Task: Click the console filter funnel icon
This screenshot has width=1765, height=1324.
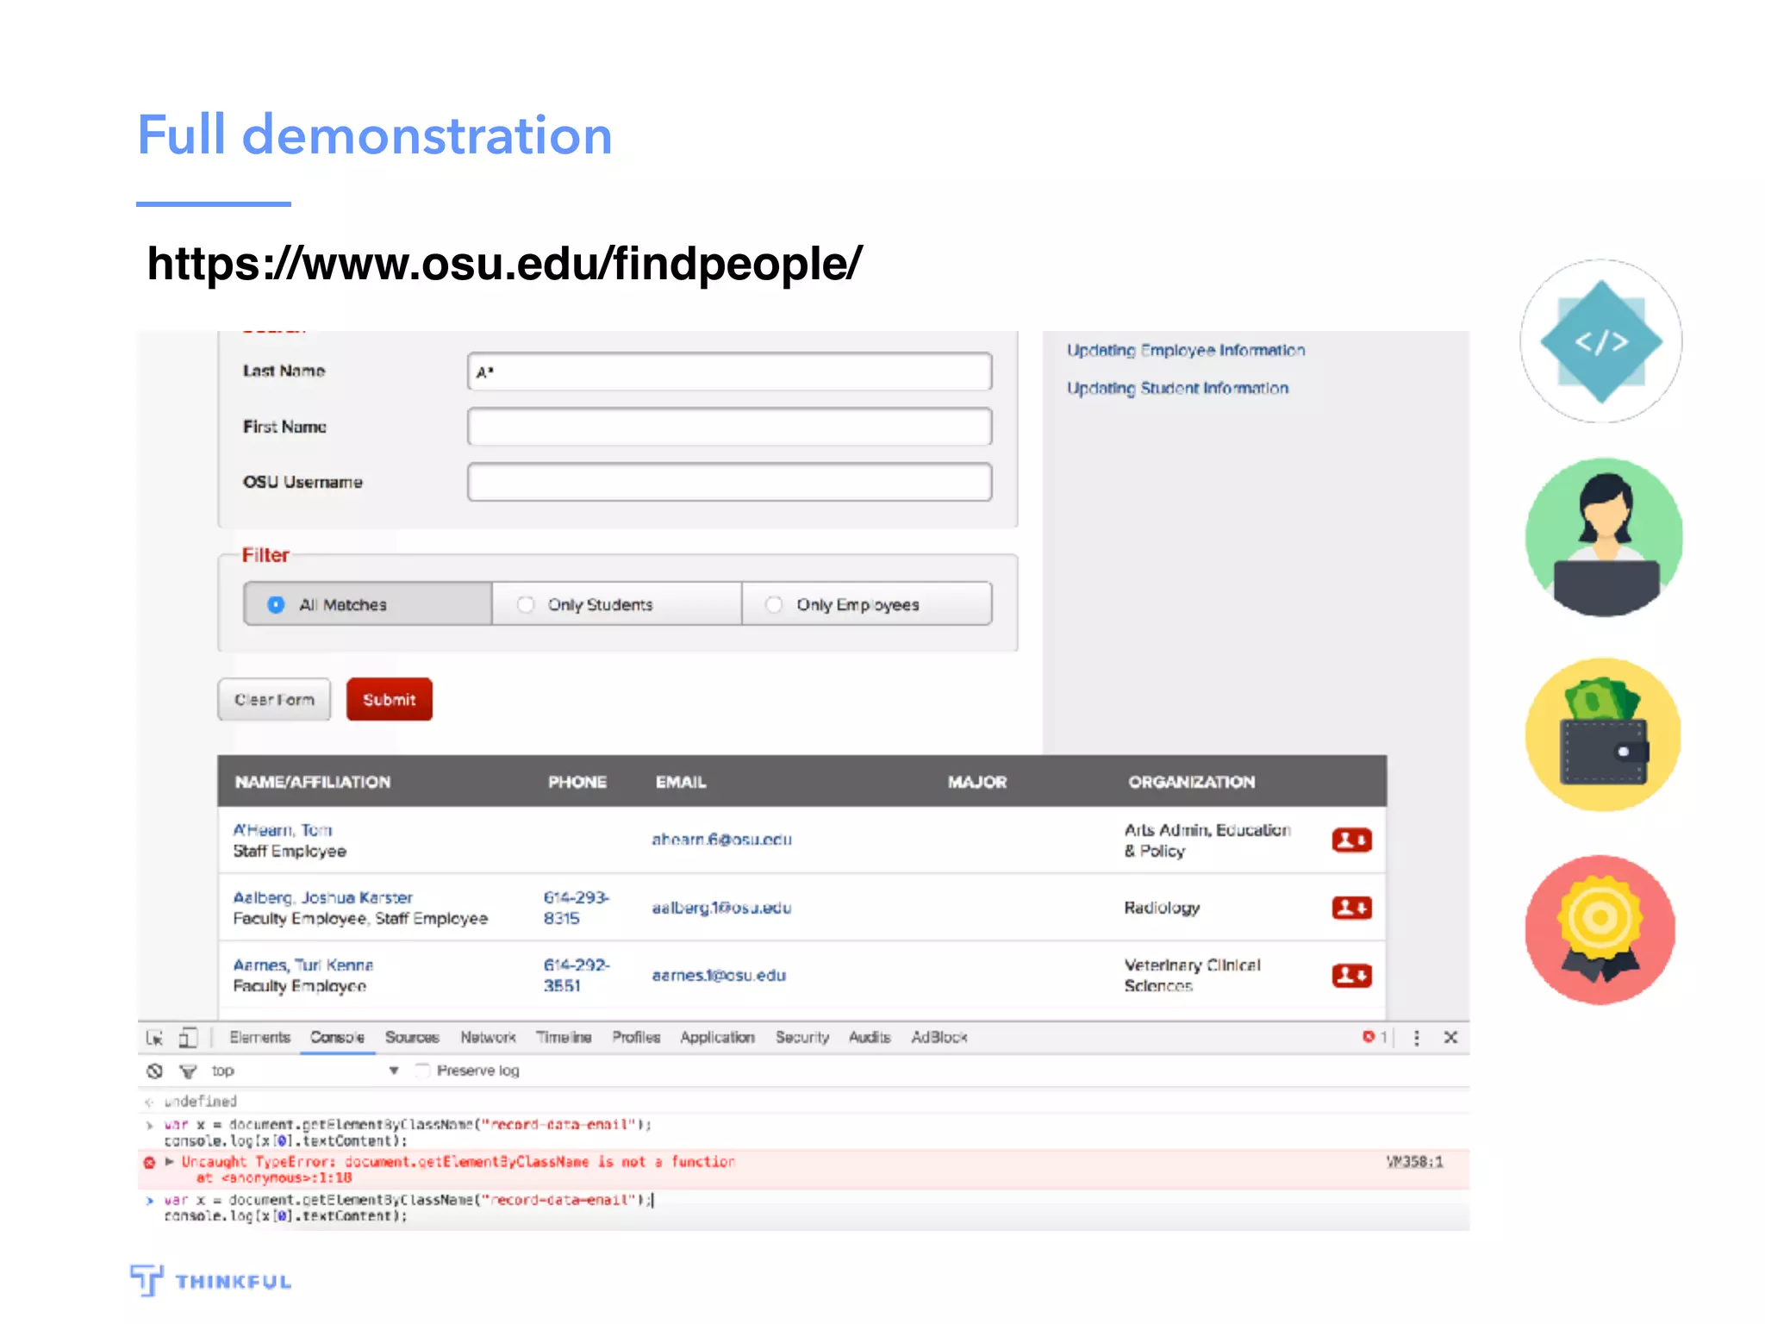Action: pos(188,1071)
